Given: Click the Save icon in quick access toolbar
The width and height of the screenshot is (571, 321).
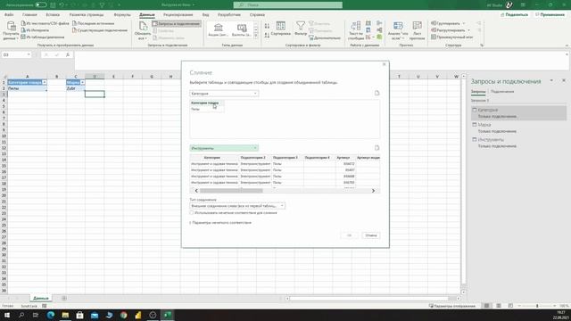Looking at the screenshot, I should 54,5.
